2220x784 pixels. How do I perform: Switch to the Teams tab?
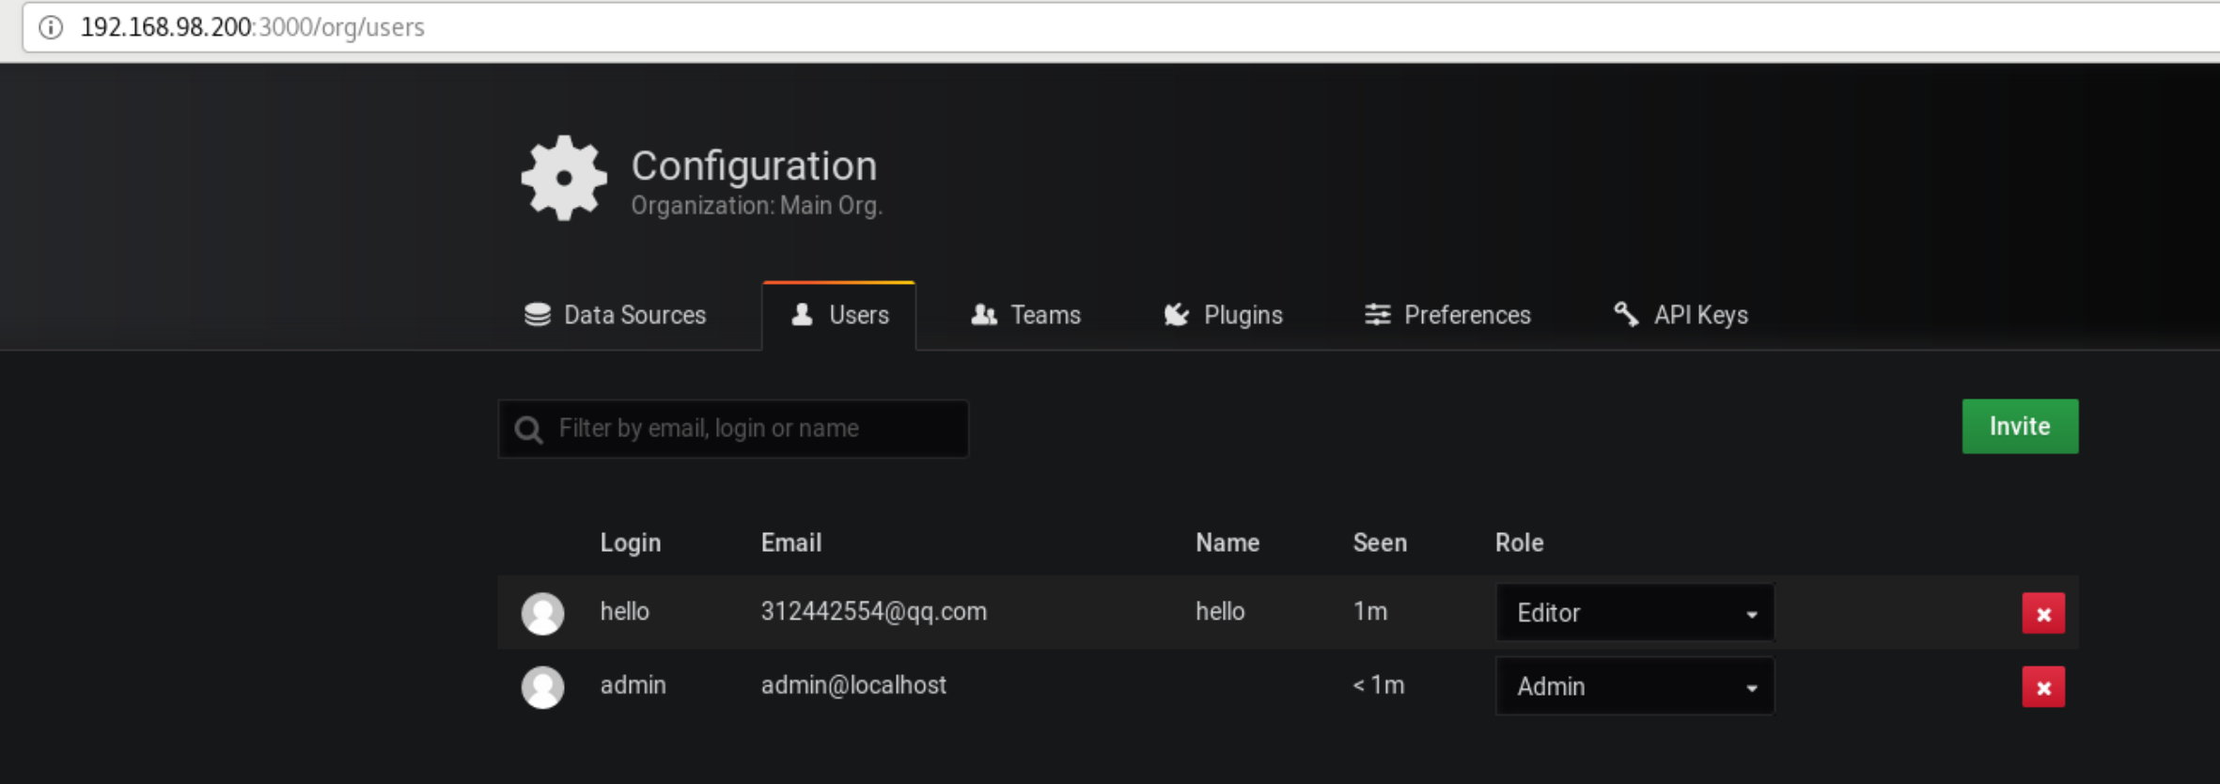[1026, 316]
